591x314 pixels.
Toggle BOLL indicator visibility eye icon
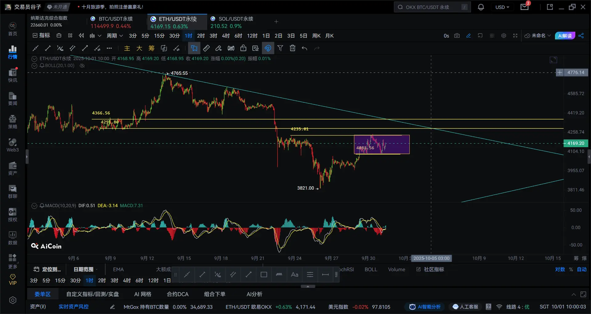[82, 66]
